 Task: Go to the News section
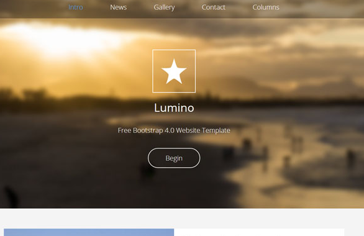coord(119,7)
